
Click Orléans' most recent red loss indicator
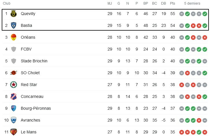205,37
